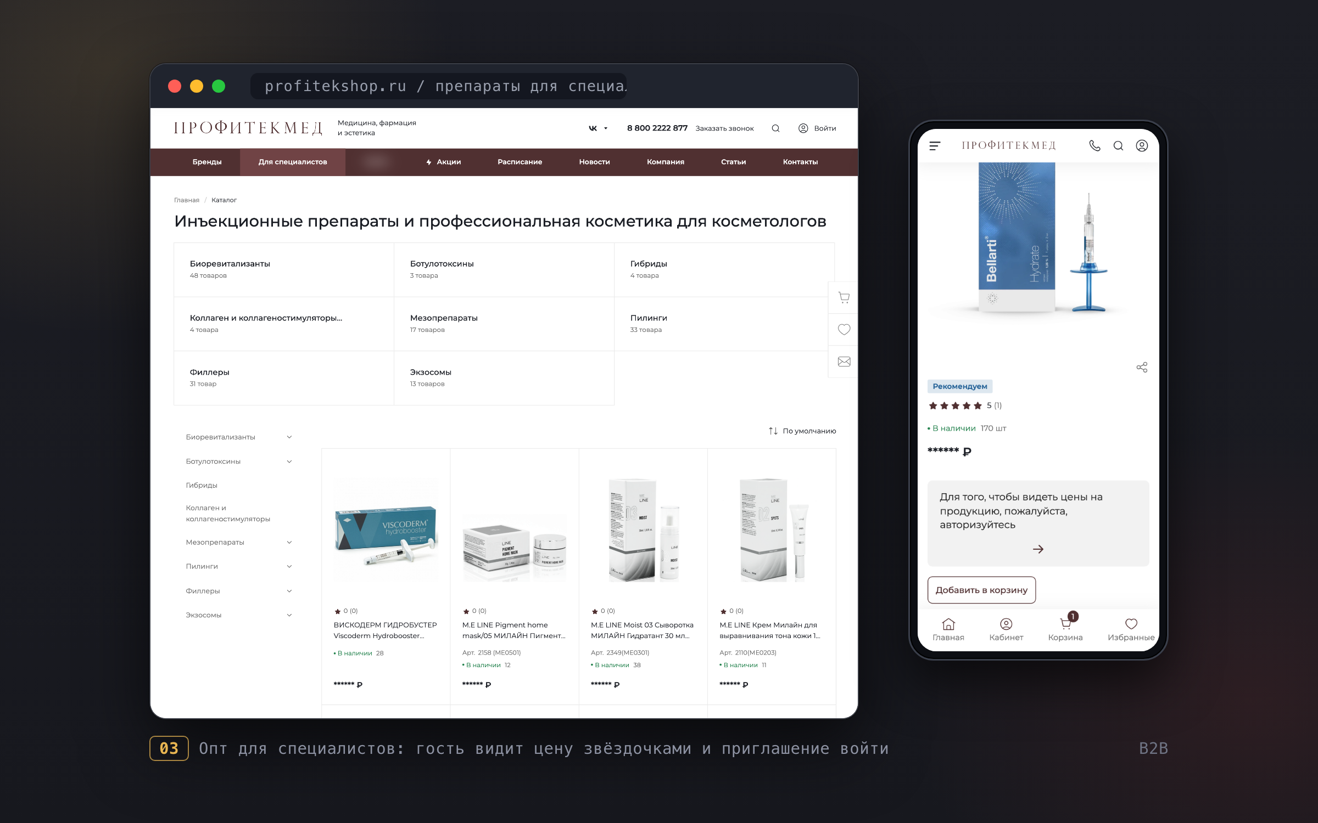This screenshot has height=823, width=1318.
Task: Open the Филлеры 31 товар tile
Action: point(284,378)
